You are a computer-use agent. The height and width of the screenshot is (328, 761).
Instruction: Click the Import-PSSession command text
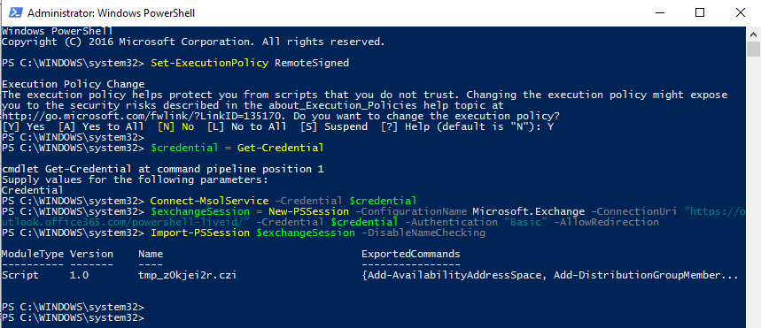coord(200,233)
